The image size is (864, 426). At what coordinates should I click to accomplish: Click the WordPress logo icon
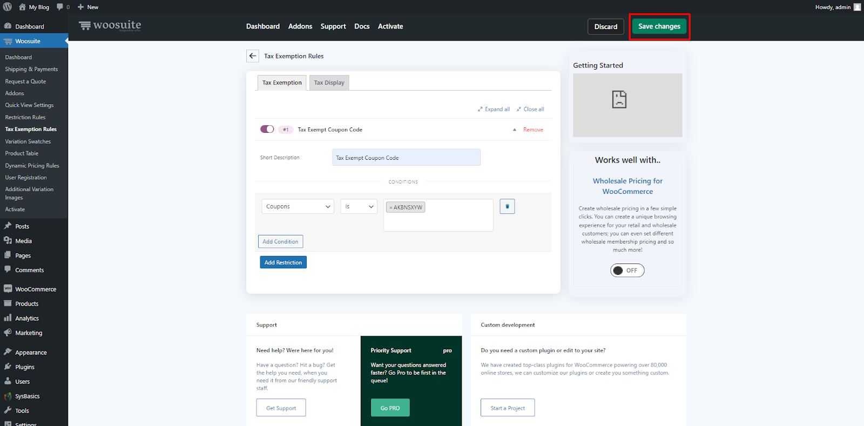8,7
